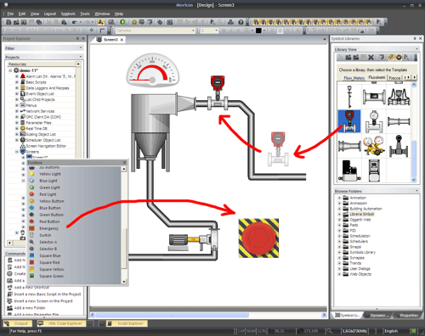Collapse the Screens tree node
The image size is (425, 336).
tap(17, 152)
